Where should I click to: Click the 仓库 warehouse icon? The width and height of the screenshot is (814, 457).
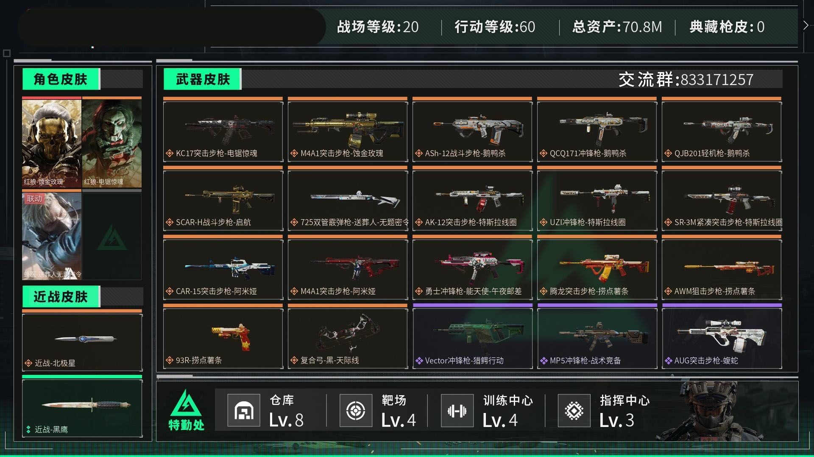coord(244,410)
